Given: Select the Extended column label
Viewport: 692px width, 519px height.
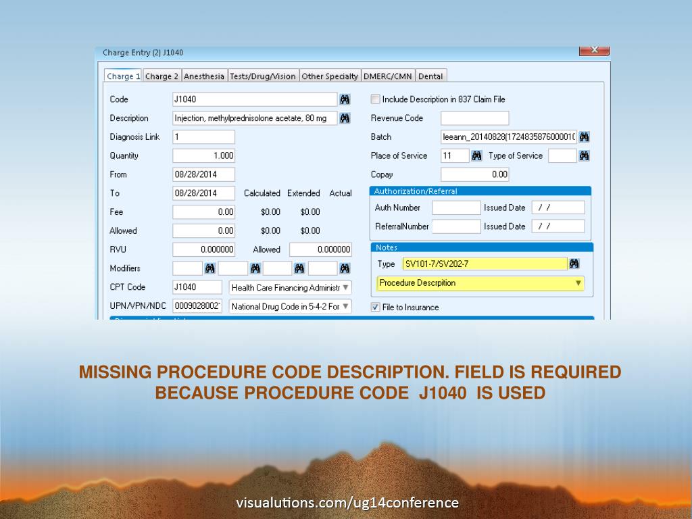Looking at the screenshot, I should click(x=303, y=193).
